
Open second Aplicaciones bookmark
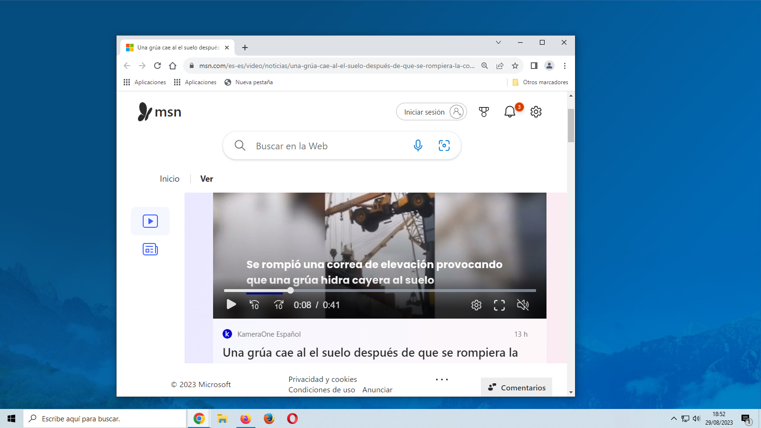tap(195, 82)
